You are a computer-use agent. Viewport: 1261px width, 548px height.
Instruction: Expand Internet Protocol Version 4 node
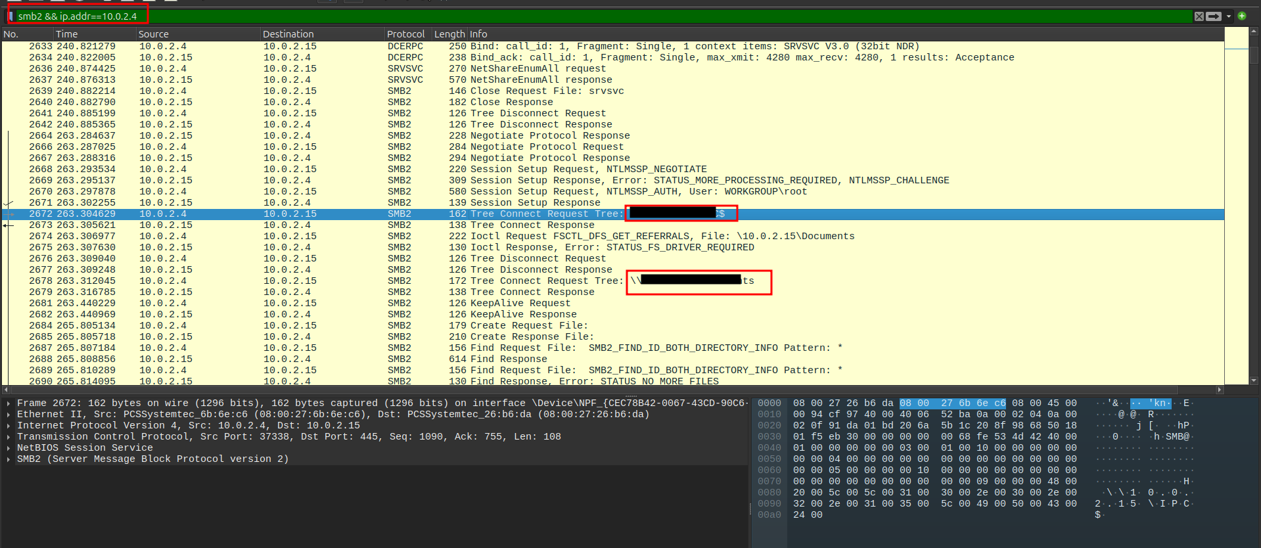(8, 426)
